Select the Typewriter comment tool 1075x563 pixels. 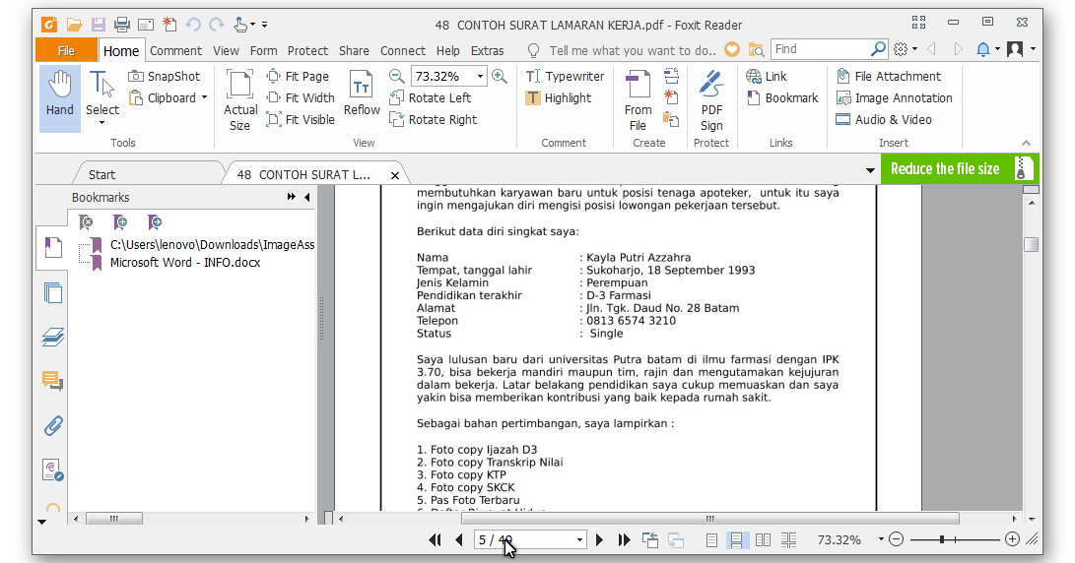point(565,76)
